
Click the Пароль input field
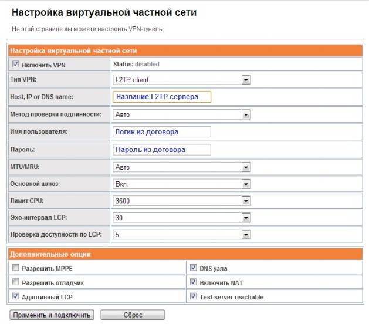[x=161, y=150]
